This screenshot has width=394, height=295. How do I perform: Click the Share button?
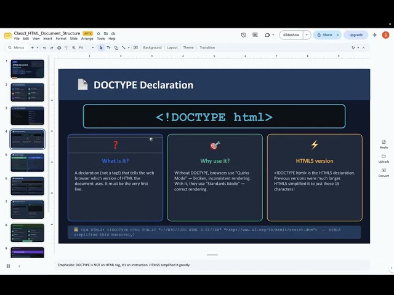click(x=324, y=35)
